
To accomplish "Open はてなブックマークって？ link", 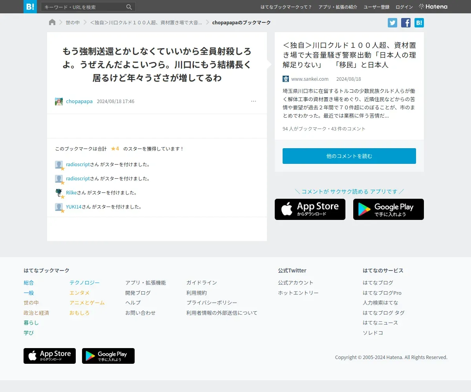I will tap(286, 7).
